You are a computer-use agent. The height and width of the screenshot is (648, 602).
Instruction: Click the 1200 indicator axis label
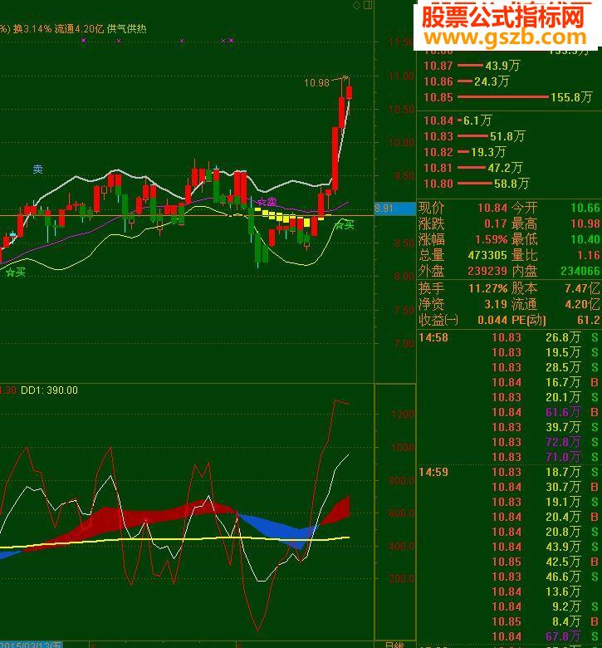pos(403,415)
